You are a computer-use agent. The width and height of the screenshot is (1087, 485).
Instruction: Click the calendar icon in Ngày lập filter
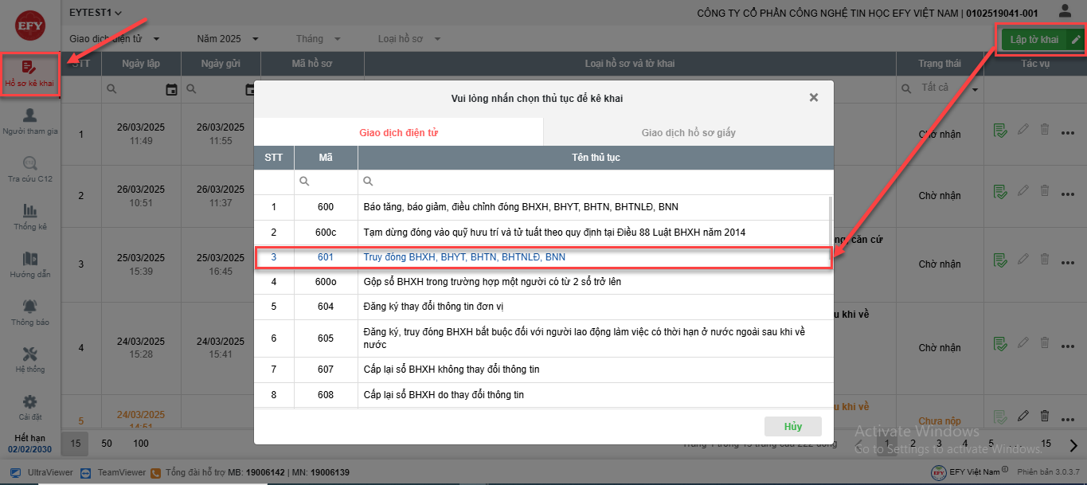click(171, 89)
